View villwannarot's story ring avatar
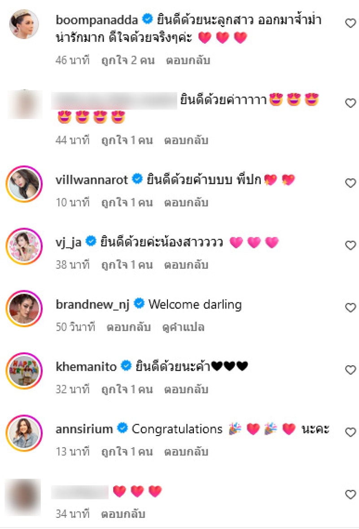Image resolution: width=359 pixels, height=529 pixels. pyautogui.click(x=24, y=184)
